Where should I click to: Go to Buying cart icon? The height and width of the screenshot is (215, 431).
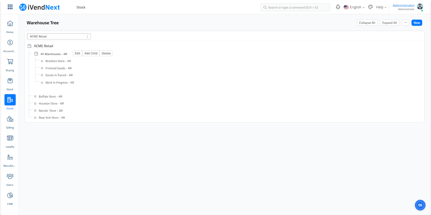click(10, 62)
